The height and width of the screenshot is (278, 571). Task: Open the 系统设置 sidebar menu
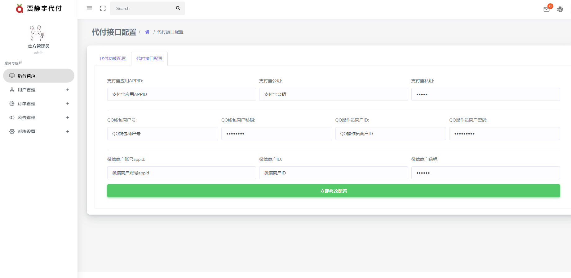pyautogui.click(x=39, y=131)
